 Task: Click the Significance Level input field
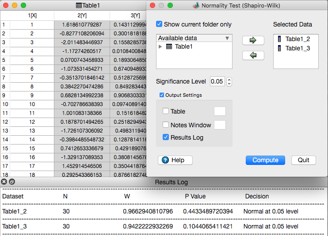pyautogui.click(x=217, y=81)
